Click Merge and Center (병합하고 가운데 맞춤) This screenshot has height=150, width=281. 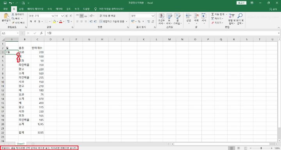[x=112, y=21]
